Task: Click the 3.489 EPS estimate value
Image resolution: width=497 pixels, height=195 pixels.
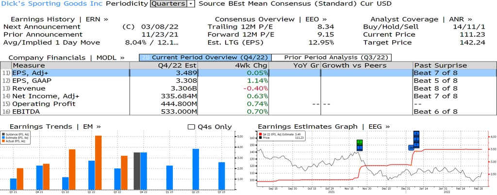Action: pos(186,73)
